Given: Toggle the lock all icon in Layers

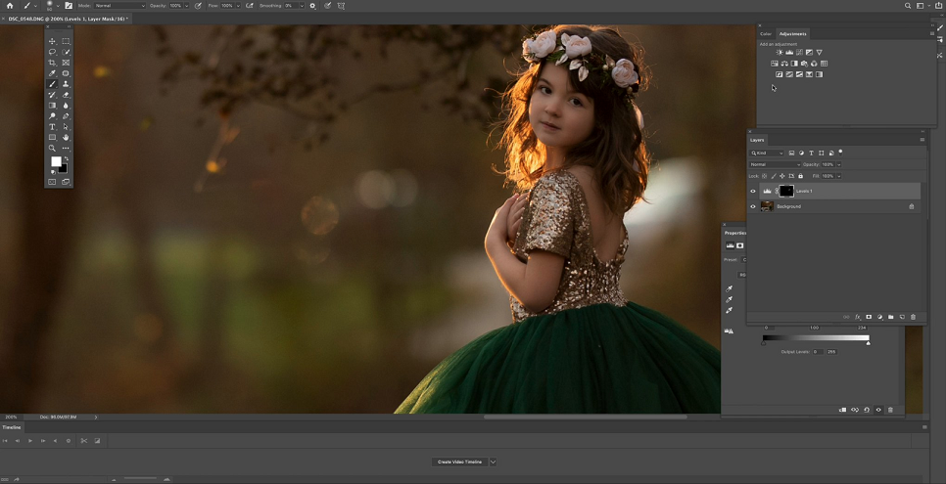Looking at the screenshot, I should tap(801, 176).
